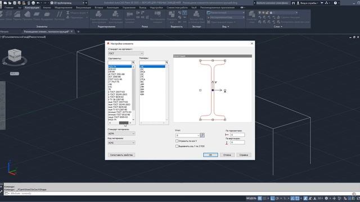Click the New file icon in quick access toolbar
This screenshot has height=202, width=360.
click(5, 3)
